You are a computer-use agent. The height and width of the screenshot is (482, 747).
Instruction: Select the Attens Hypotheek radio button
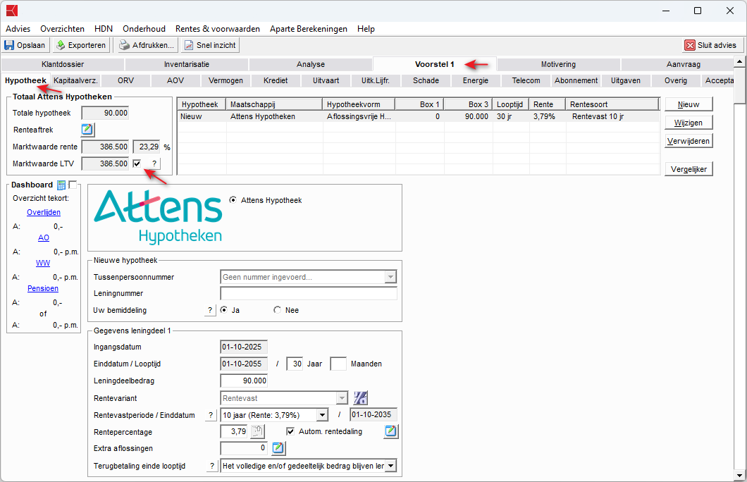click(233, 200)
